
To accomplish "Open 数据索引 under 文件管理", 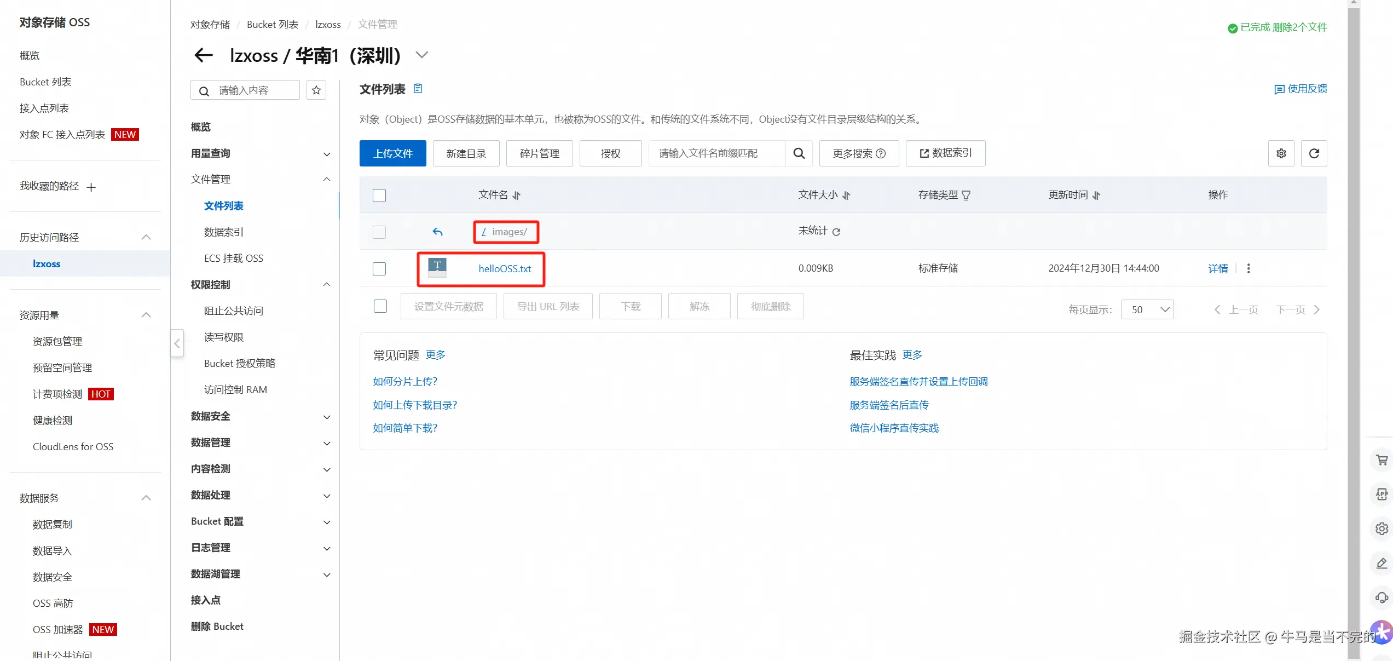I will (x=223, y=232).
